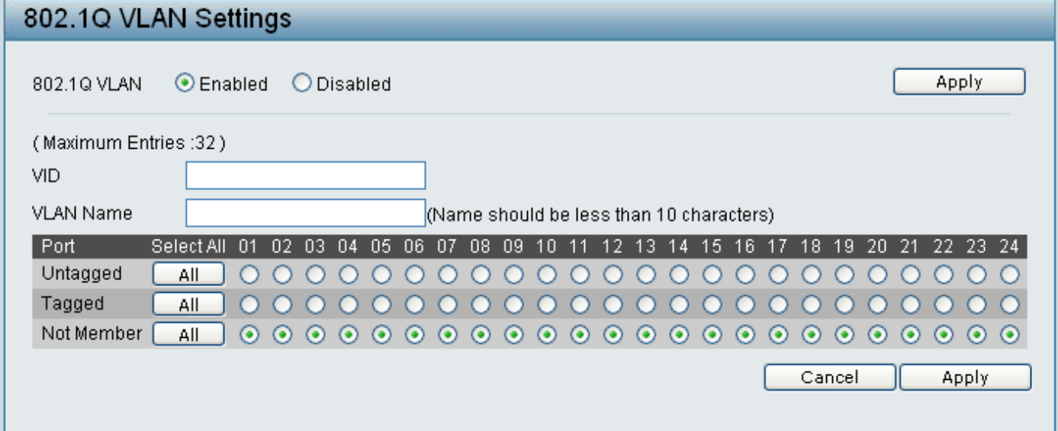Set port 02 as Tagged

pyautogui.click(x=281, y=304)
